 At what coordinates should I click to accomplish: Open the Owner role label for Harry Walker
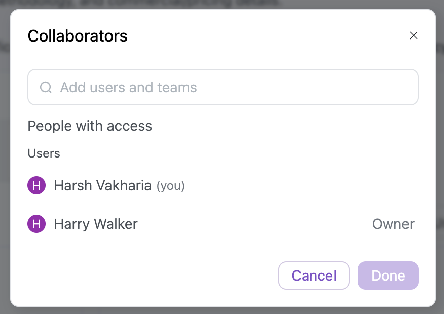coord(393,224)
